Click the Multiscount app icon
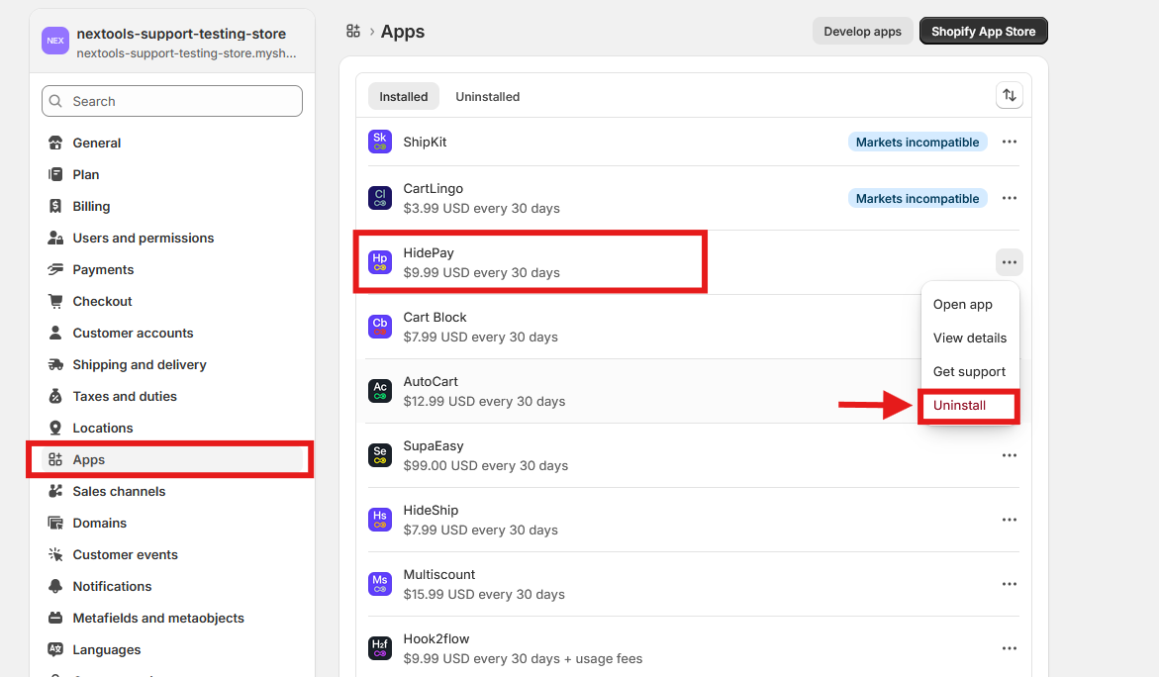The height and width of the screenshot is (677, 1159). (x=380, y=584)
